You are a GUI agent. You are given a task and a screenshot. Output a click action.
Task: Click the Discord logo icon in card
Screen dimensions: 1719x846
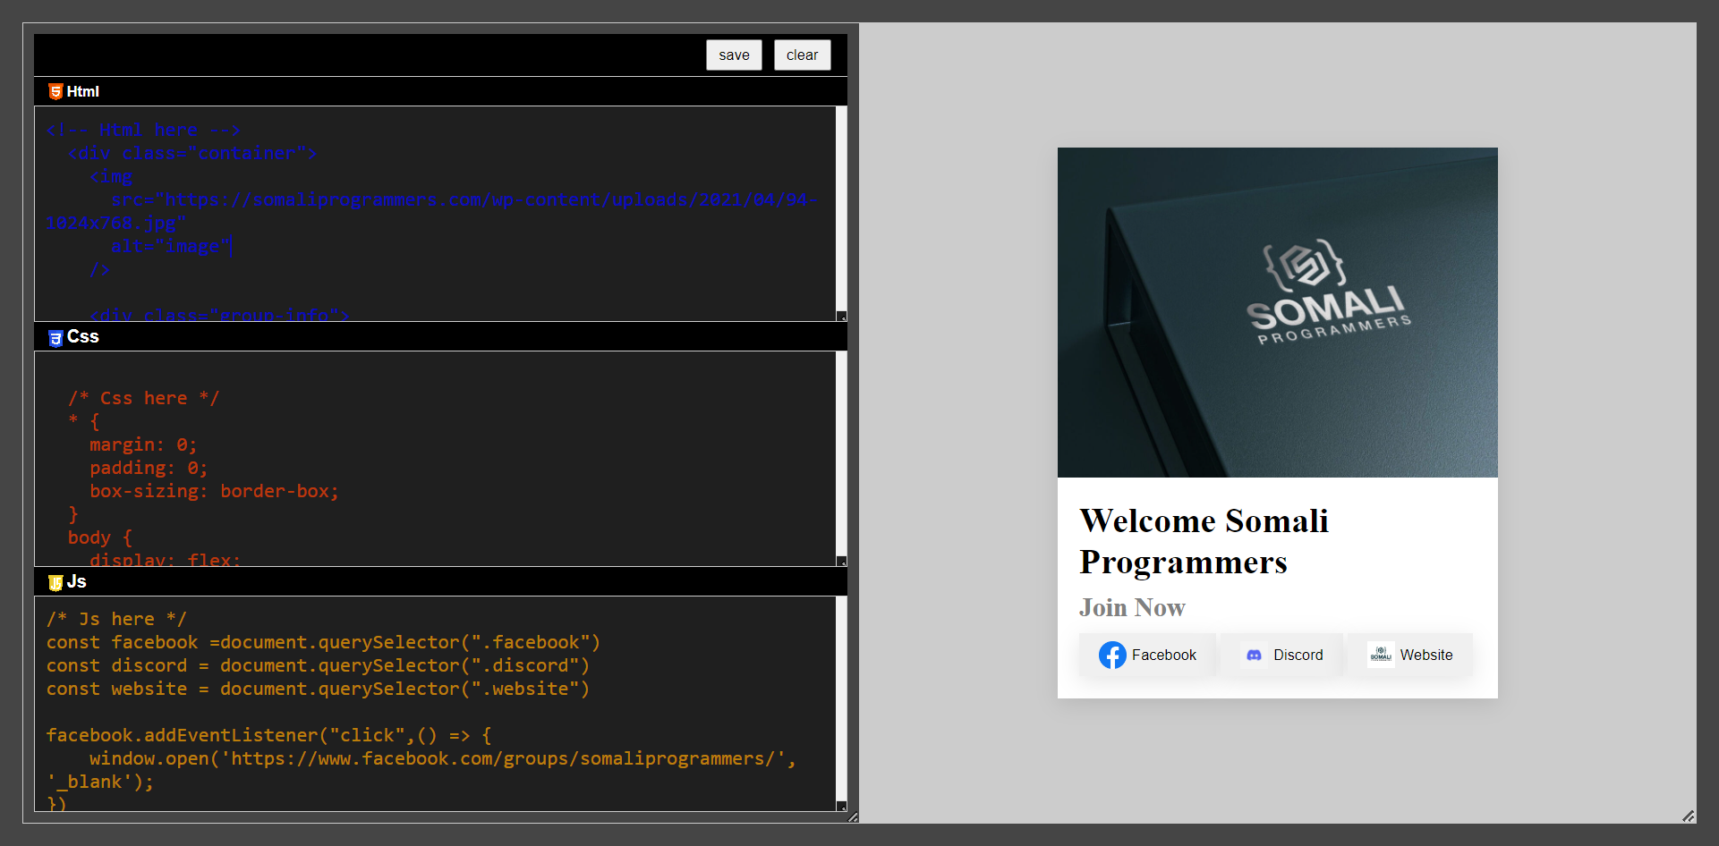(x=1254, y=655)
